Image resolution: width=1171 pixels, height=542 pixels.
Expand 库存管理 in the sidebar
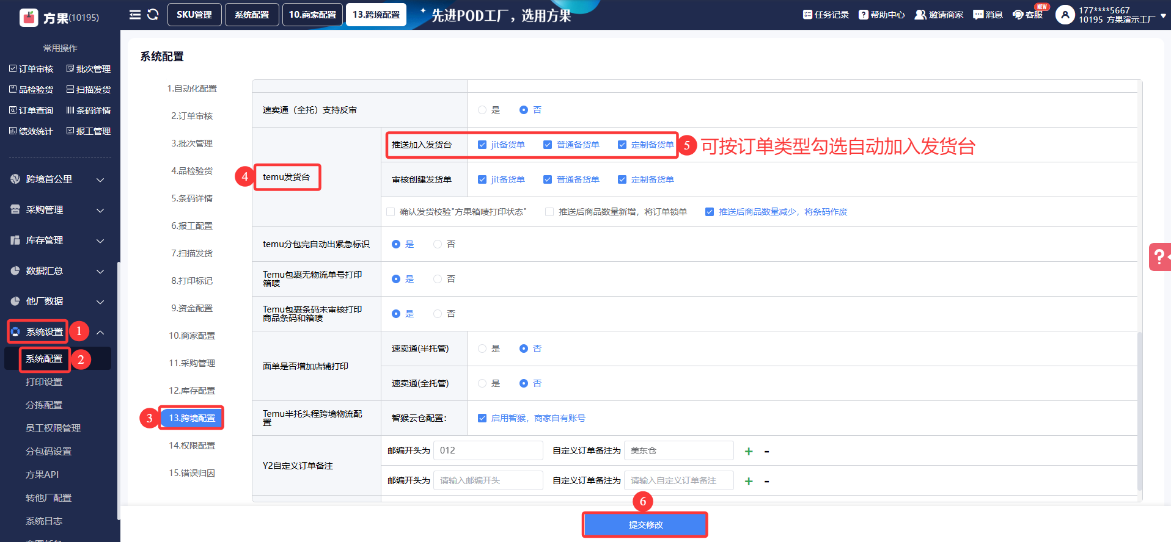click(57, 240)
